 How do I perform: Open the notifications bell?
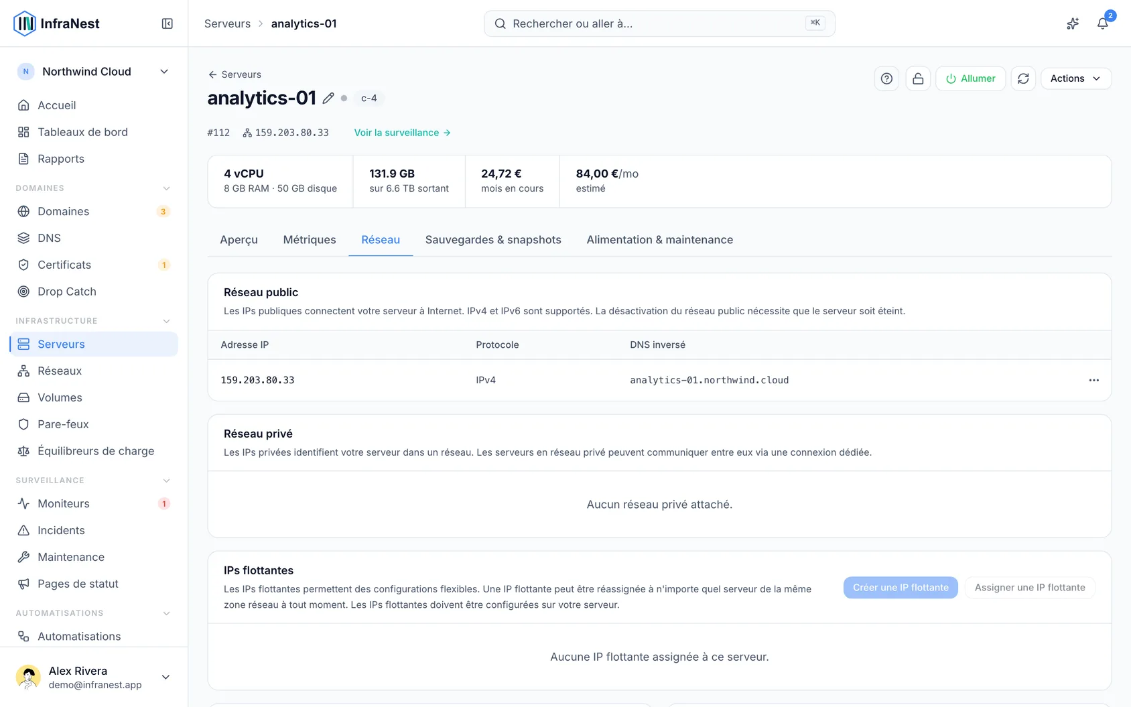[1102, 23]
